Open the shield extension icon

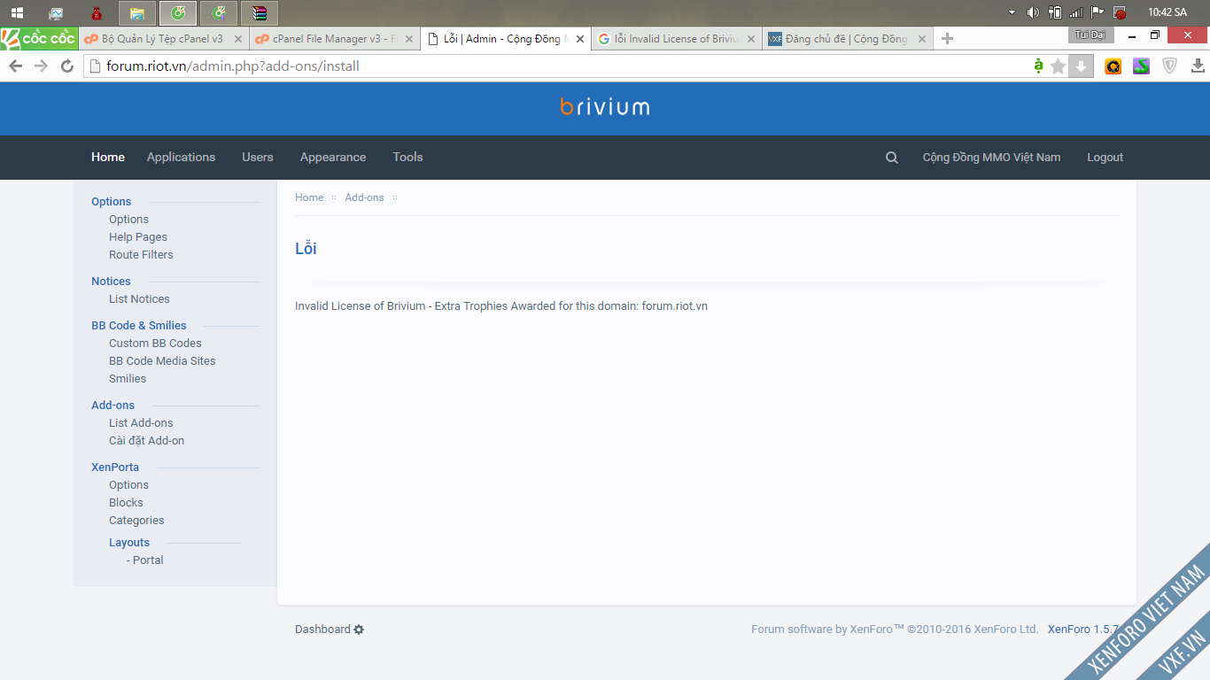click(1169, 66)
